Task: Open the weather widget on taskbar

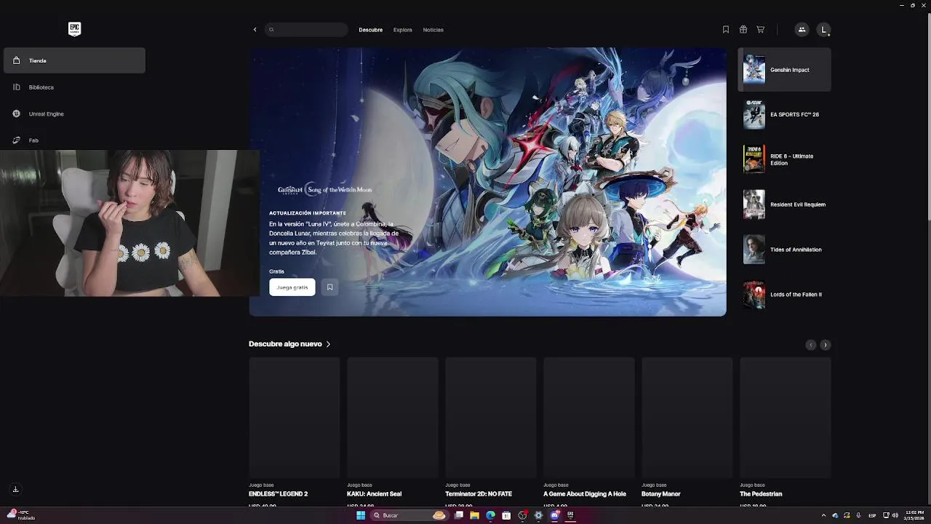Action: pos(20,515)
